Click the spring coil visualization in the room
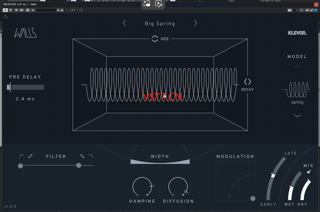Screen dimensions: 320x212 click(160, 85)
